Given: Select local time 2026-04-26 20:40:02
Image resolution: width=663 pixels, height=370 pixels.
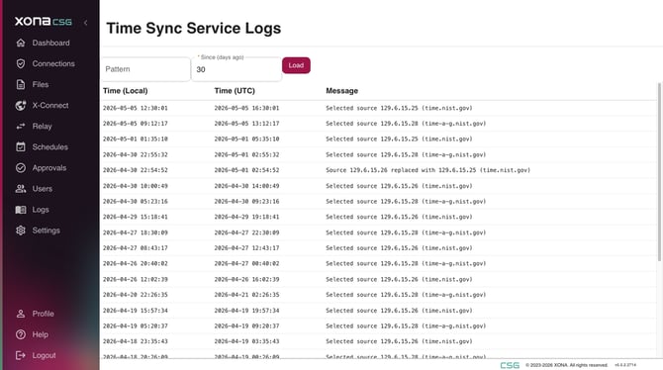Looking at the screenshot, I should point(136,264).
